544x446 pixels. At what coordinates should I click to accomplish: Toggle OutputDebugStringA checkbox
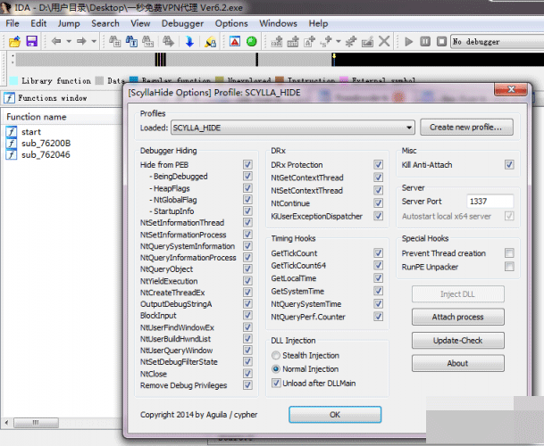(247, 304)
